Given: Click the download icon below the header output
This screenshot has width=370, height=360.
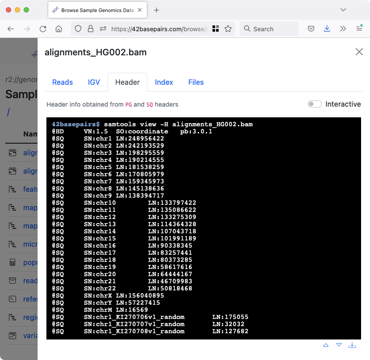Looking at the screenshot, I should pos(352,345).
